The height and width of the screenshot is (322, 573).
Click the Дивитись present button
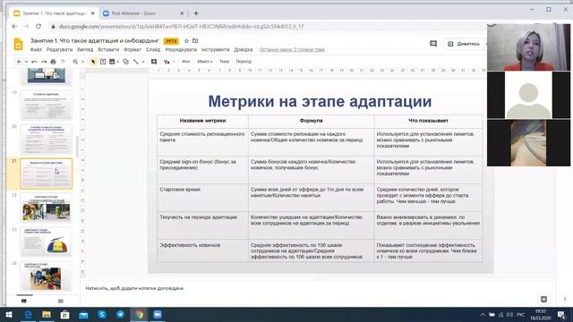click(465, 44)
